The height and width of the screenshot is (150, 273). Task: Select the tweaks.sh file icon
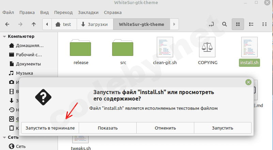80,139
